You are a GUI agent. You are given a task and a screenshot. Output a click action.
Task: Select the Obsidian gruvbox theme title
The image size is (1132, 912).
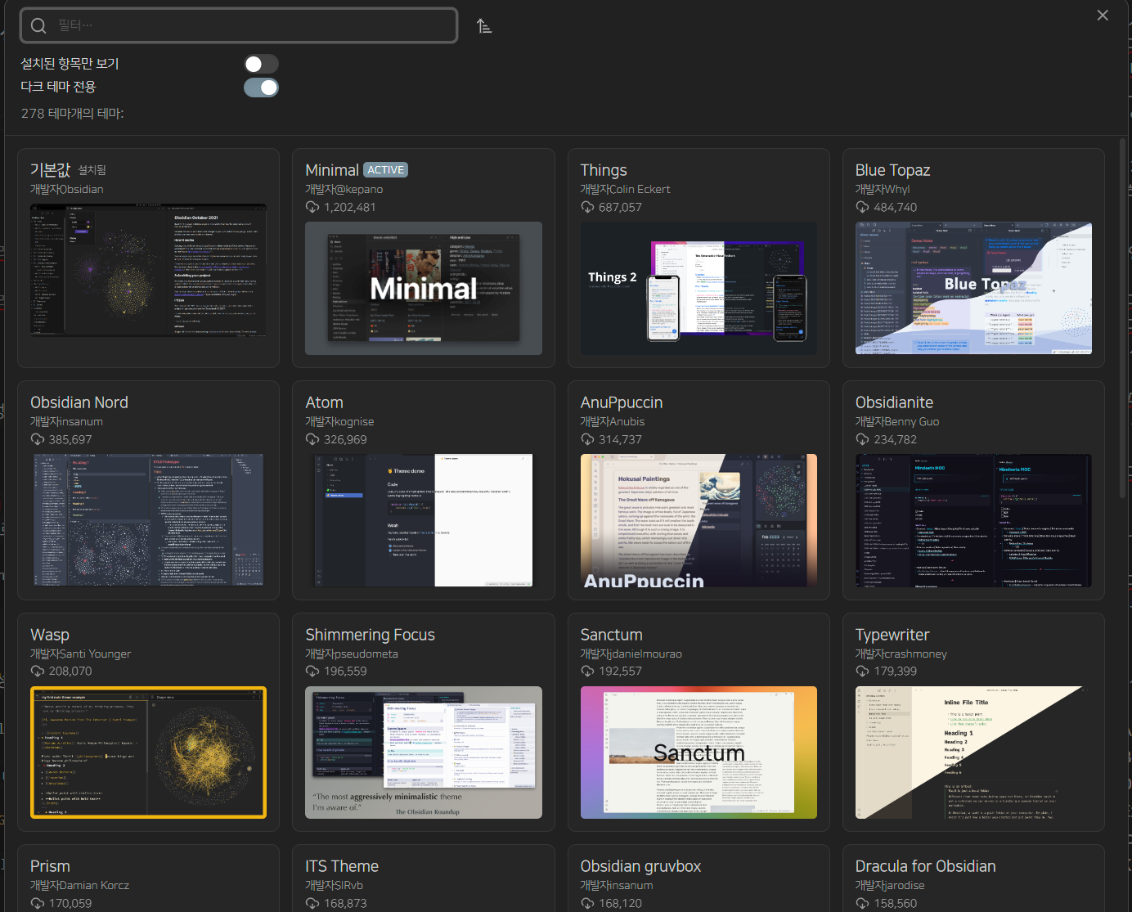[640, 866]
